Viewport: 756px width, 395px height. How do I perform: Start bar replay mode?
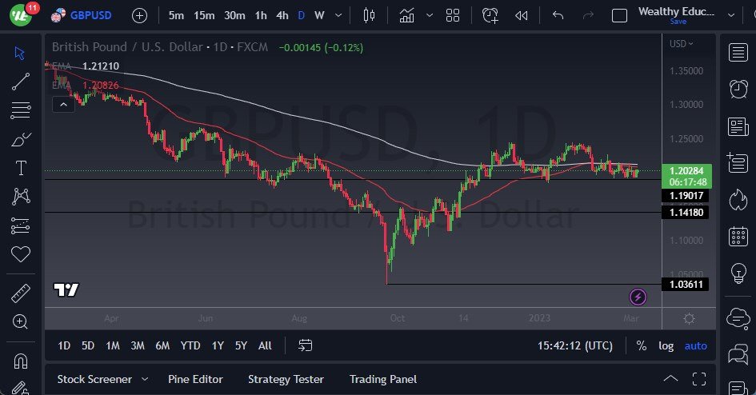(x=522, y=15)
